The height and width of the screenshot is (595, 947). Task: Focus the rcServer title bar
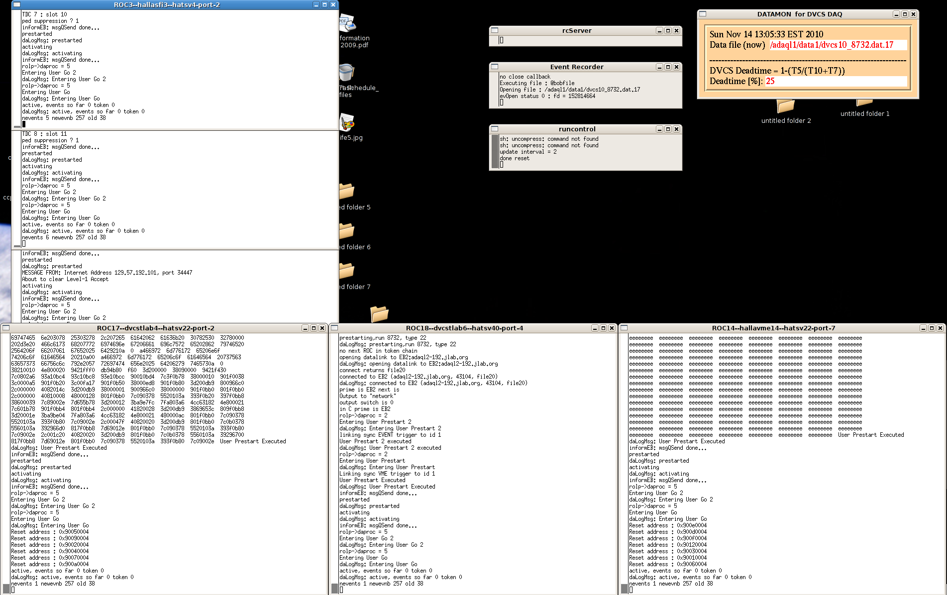(x=577, y=30)
